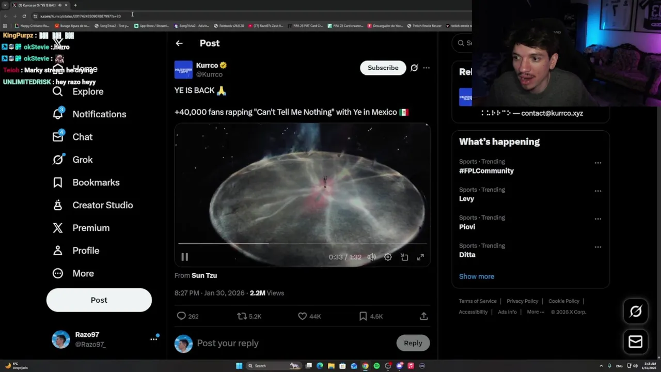Click the Kurrco profile avatar
Screen dimensions: 661x372
pos(183,70)
